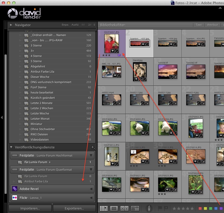Collapse the Veröffentlichungsdienste panel
Screen dimensions: 224x213
[x=11, y=147]
